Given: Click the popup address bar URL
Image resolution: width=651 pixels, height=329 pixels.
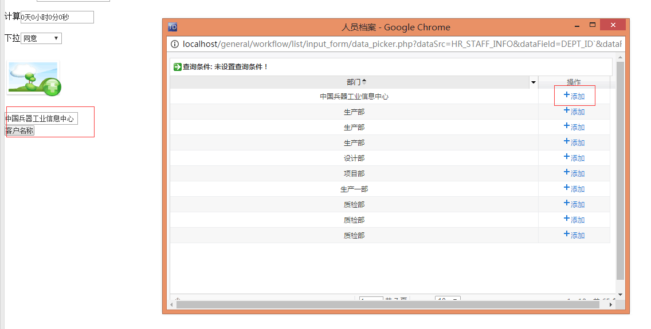Looking at the screenshot, I should 402,44.
